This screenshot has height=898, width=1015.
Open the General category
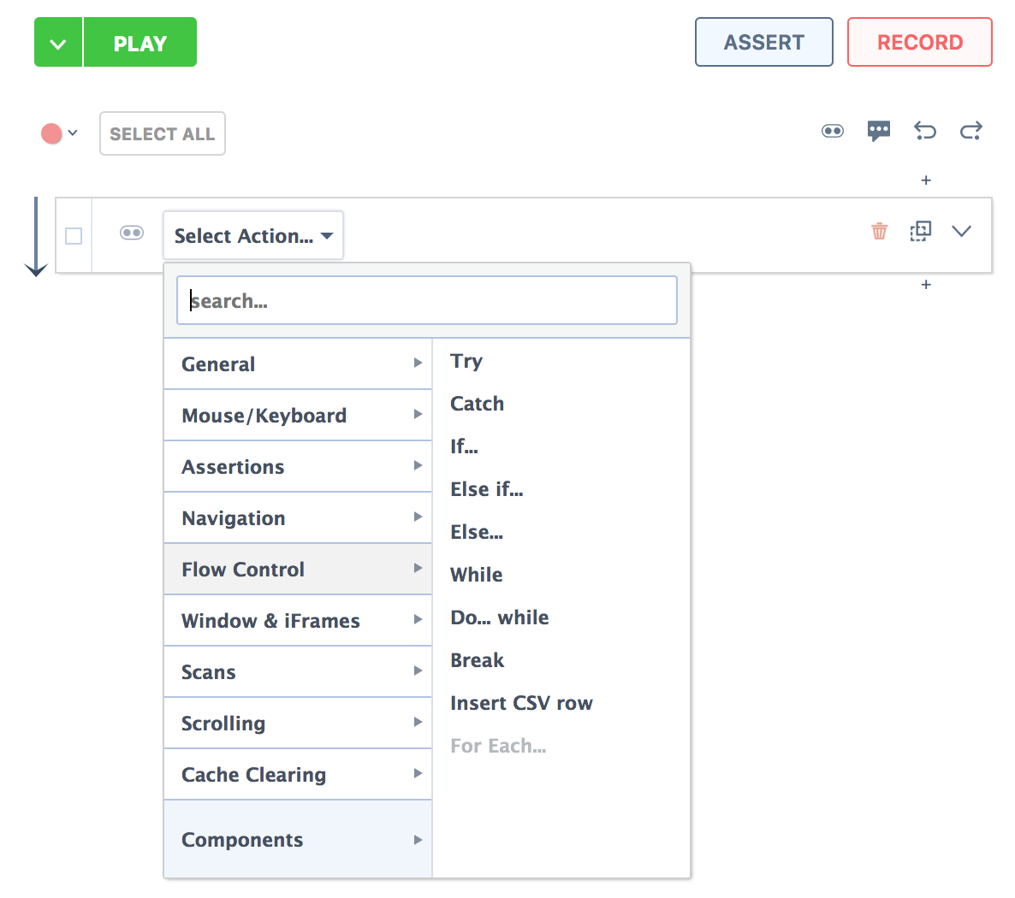pyautogui.click(x=298, y=363)
